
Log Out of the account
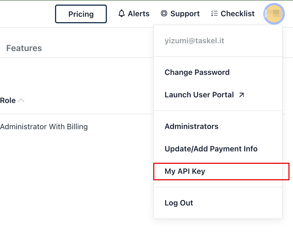pos(179,203)
